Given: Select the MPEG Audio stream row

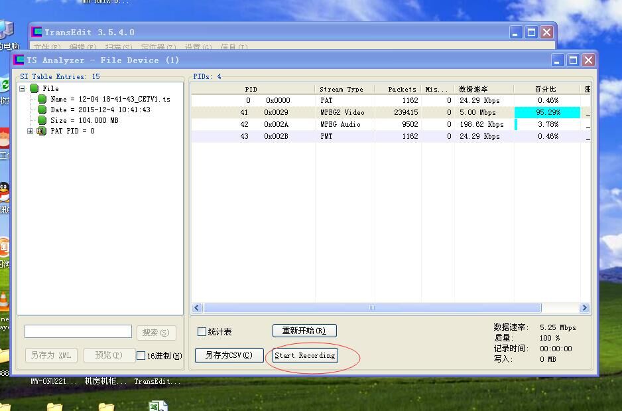Looking at the screenshot, I should tap(391, 124).
